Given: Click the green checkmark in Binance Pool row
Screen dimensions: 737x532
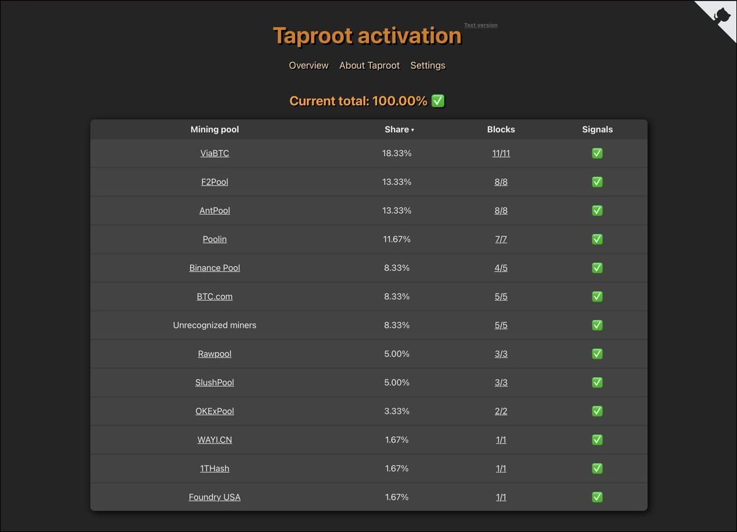Looking at the screenshot, I should pyautogui.click(x=597, y=268).
